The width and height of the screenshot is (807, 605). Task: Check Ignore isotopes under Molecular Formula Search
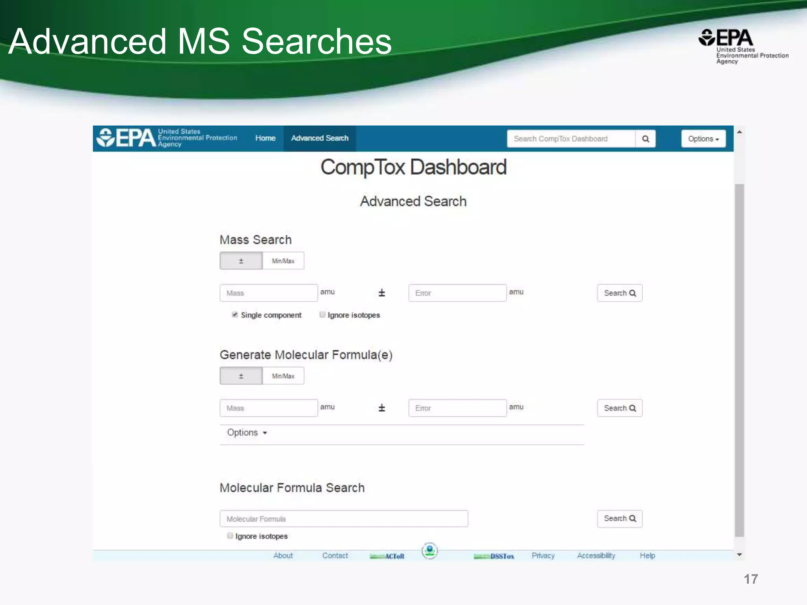(x=230, y=536)
